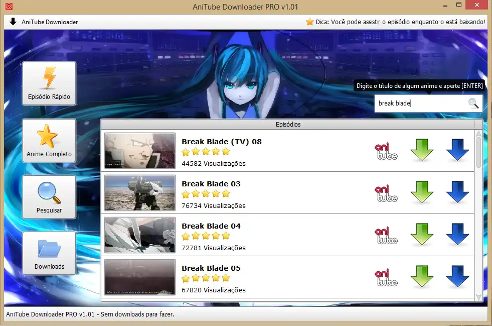Click the 72781 Visualizações text

[x=214, y=248]
